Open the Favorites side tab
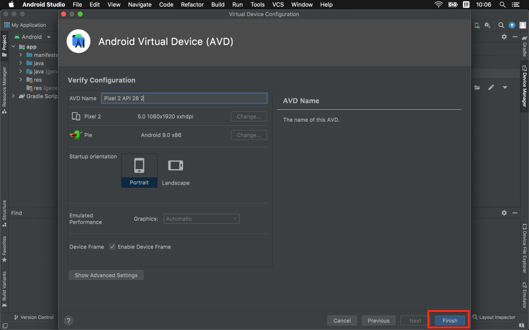 pos(4,249)
